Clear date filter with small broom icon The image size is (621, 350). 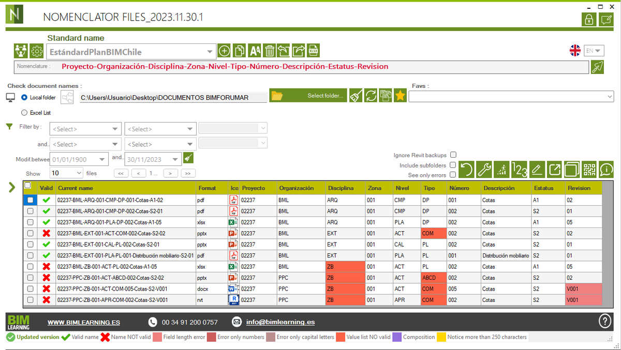point(188,158)
